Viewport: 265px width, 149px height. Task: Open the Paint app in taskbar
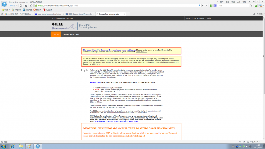tap(29, 146)
